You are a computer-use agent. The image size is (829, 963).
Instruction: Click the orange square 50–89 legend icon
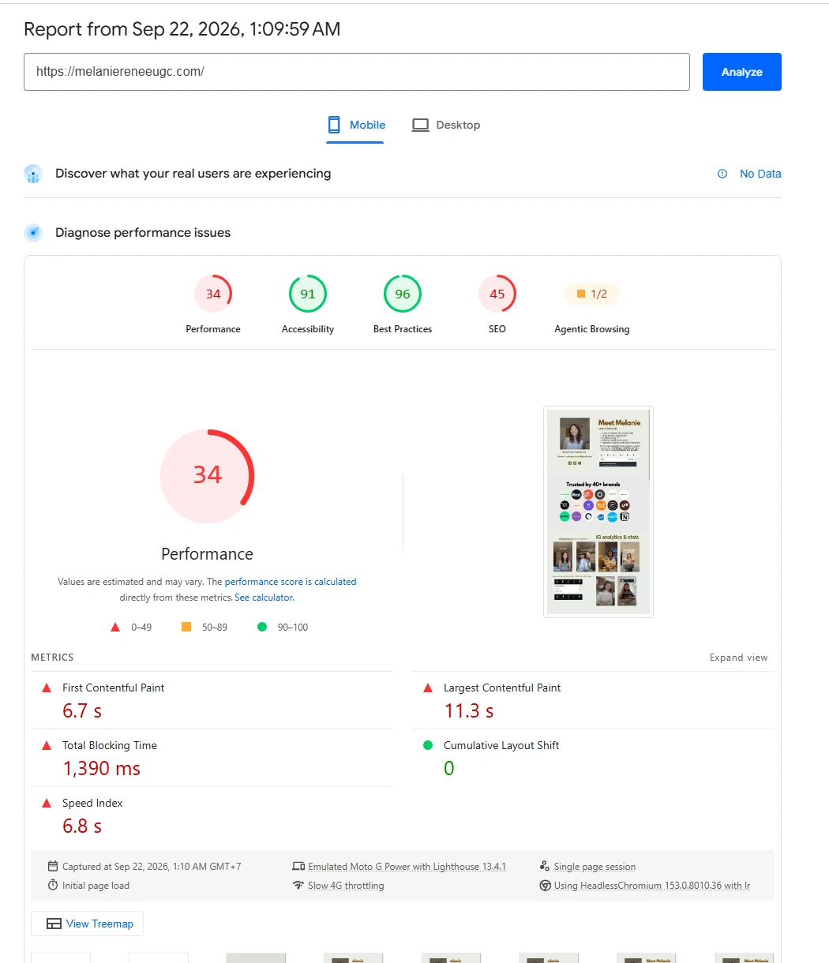[x=186, y=627]
